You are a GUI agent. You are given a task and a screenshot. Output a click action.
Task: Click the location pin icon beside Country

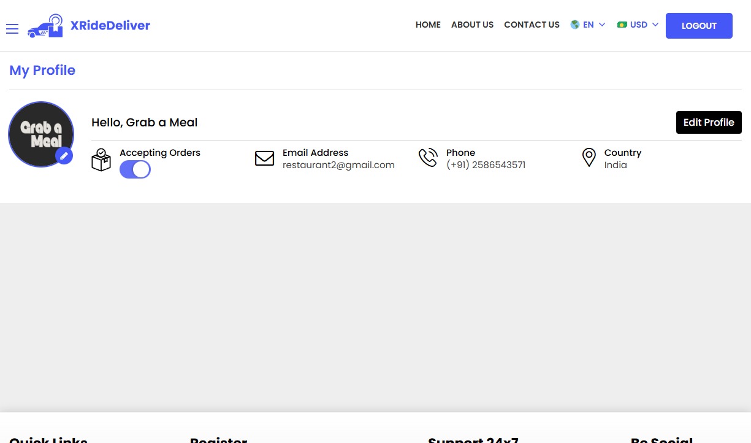(589, 158)
